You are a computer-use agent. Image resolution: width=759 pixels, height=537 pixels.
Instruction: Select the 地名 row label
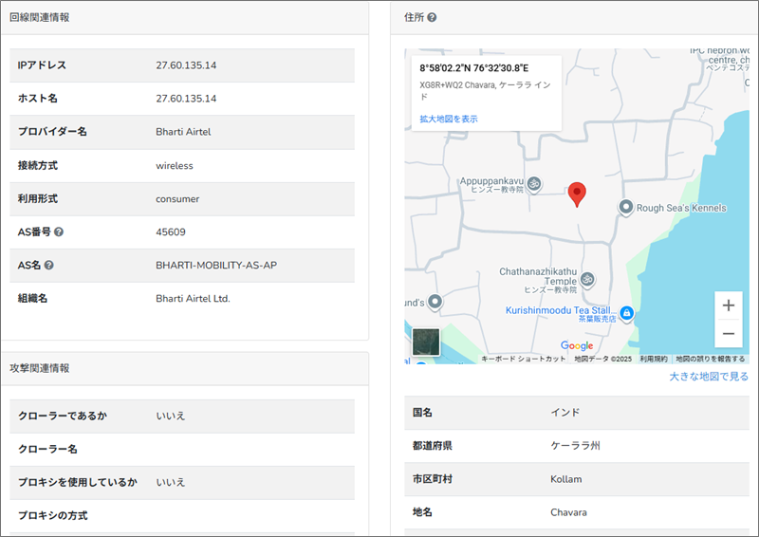click(422, 512)
